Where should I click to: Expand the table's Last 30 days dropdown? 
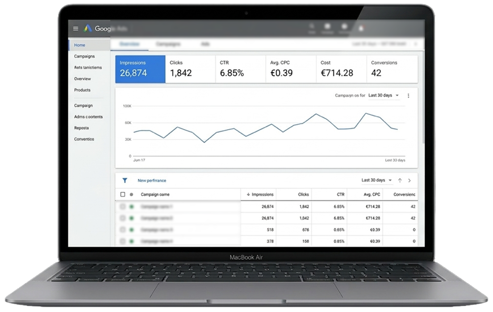coord(376,181)
